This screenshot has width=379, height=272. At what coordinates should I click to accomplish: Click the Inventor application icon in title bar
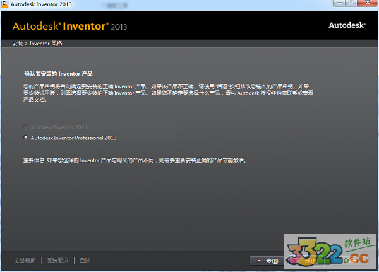click(4, 4)
